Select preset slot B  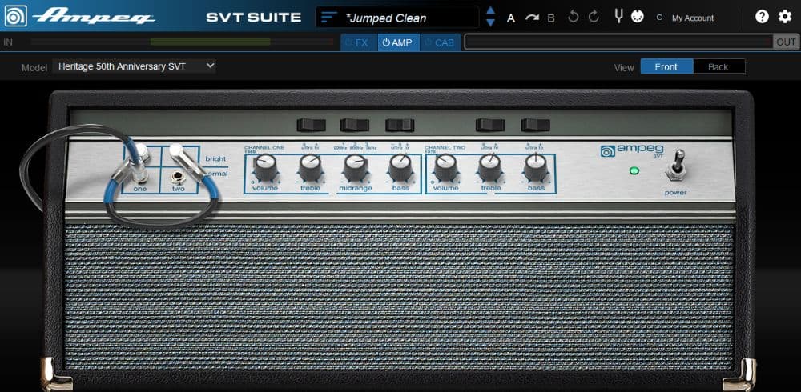click(551, 18)
